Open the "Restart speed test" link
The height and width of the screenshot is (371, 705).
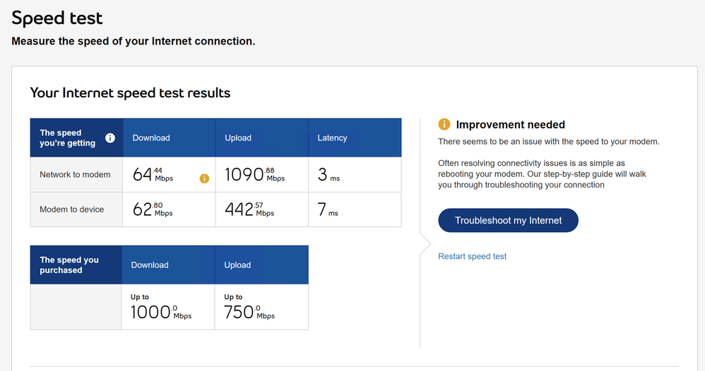(473, 256)
